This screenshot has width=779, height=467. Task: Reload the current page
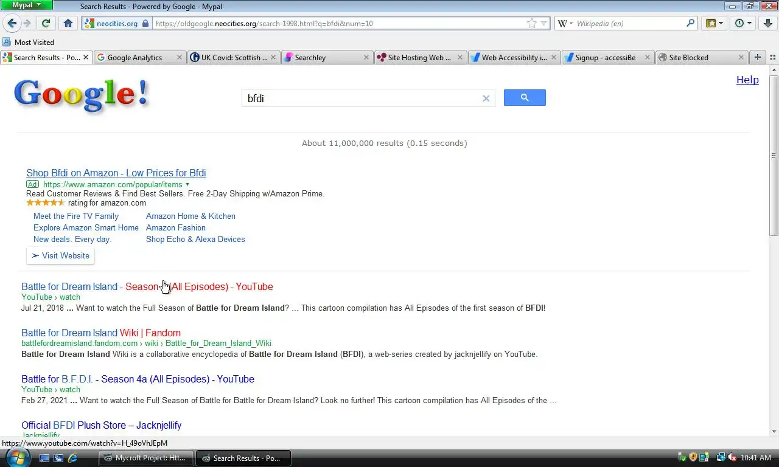click(x=46, y=23)
